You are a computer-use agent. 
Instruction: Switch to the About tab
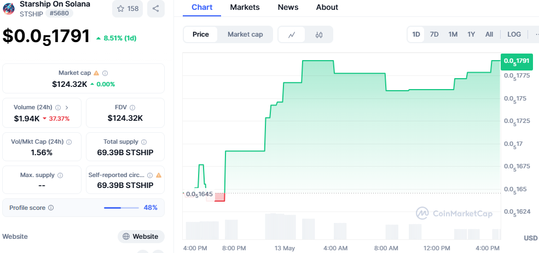(x=327, y=7)
